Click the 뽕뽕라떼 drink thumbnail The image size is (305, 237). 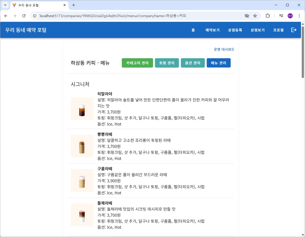point(82,146)
